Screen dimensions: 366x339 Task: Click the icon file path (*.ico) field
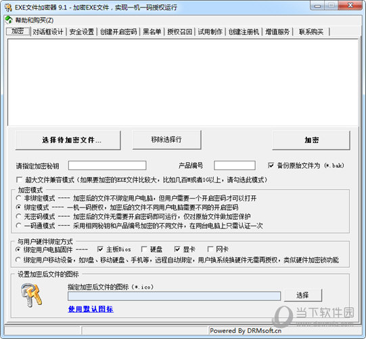tap(174, 296)
